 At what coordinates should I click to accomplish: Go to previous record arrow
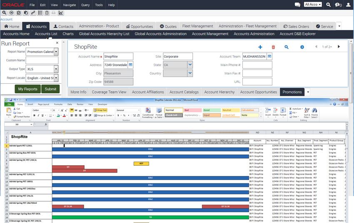(x=316, y=47)
